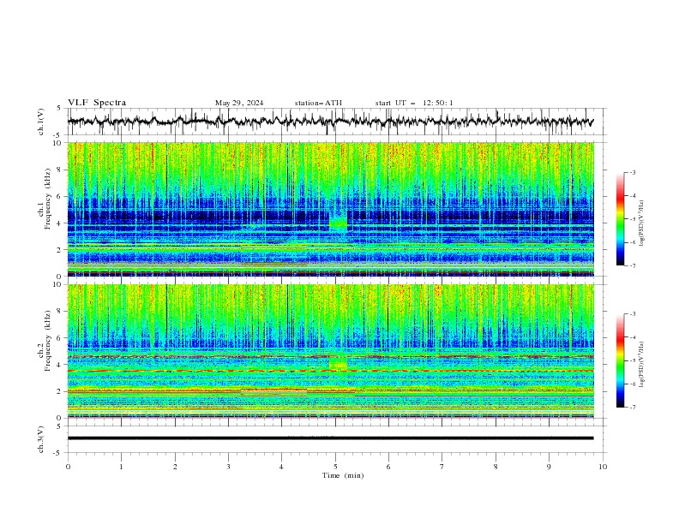The height and width of the screenshot is (524, 679).
Task: Click the ch.2 colorbar "log(PSD)(V²/Hz)" label
Action: [x=642, y=365]
